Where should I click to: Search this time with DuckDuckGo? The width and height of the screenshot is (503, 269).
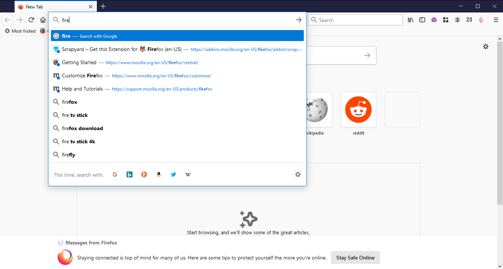point(144,174)
